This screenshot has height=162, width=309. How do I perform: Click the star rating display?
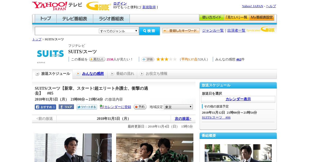166,59
